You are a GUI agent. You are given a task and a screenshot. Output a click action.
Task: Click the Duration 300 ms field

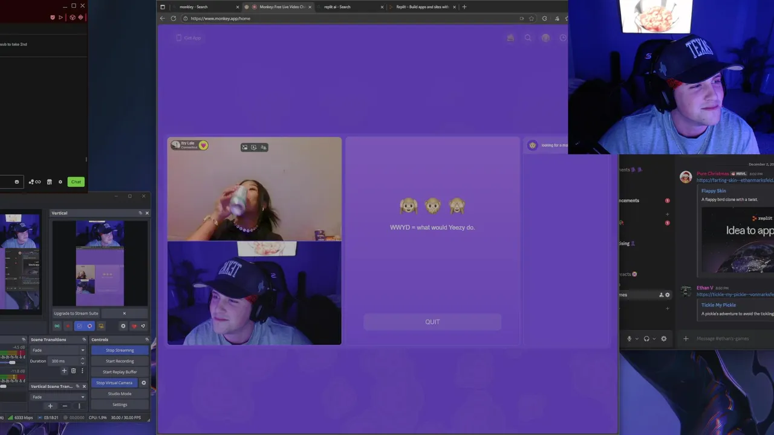coord(64,361)
